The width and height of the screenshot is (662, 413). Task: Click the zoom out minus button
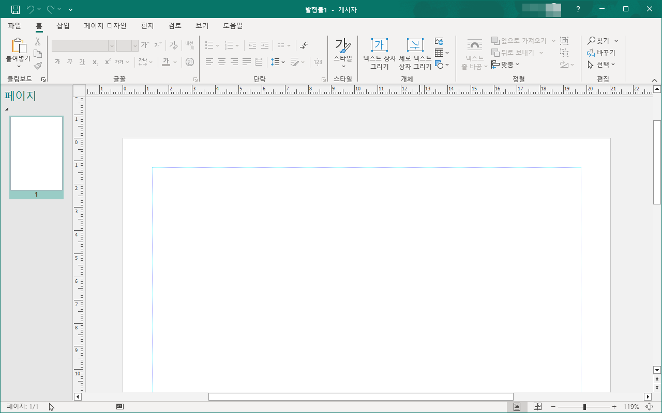pyautogui.click(x=553, y=407)
